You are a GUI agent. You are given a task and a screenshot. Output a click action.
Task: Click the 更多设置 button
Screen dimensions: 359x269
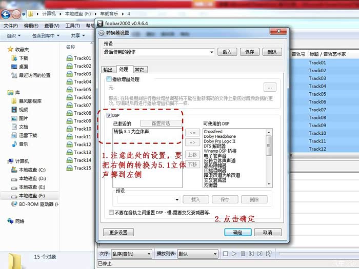click(118, 232)
